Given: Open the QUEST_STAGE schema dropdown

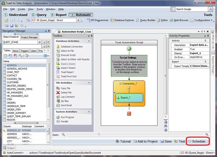Looking at the screenshot, I should pos(40,42).
